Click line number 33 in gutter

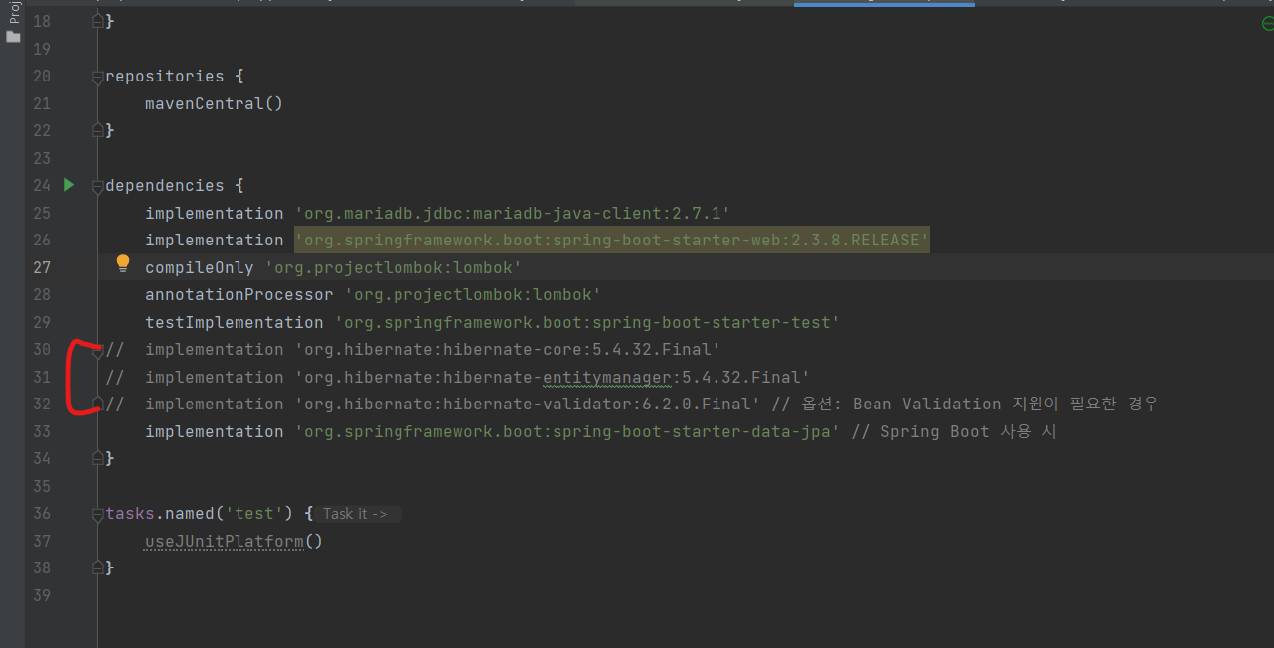tap(42, 431)
